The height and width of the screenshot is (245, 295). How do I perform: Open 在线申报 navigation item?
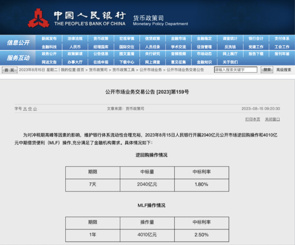(x=101, y=62)
